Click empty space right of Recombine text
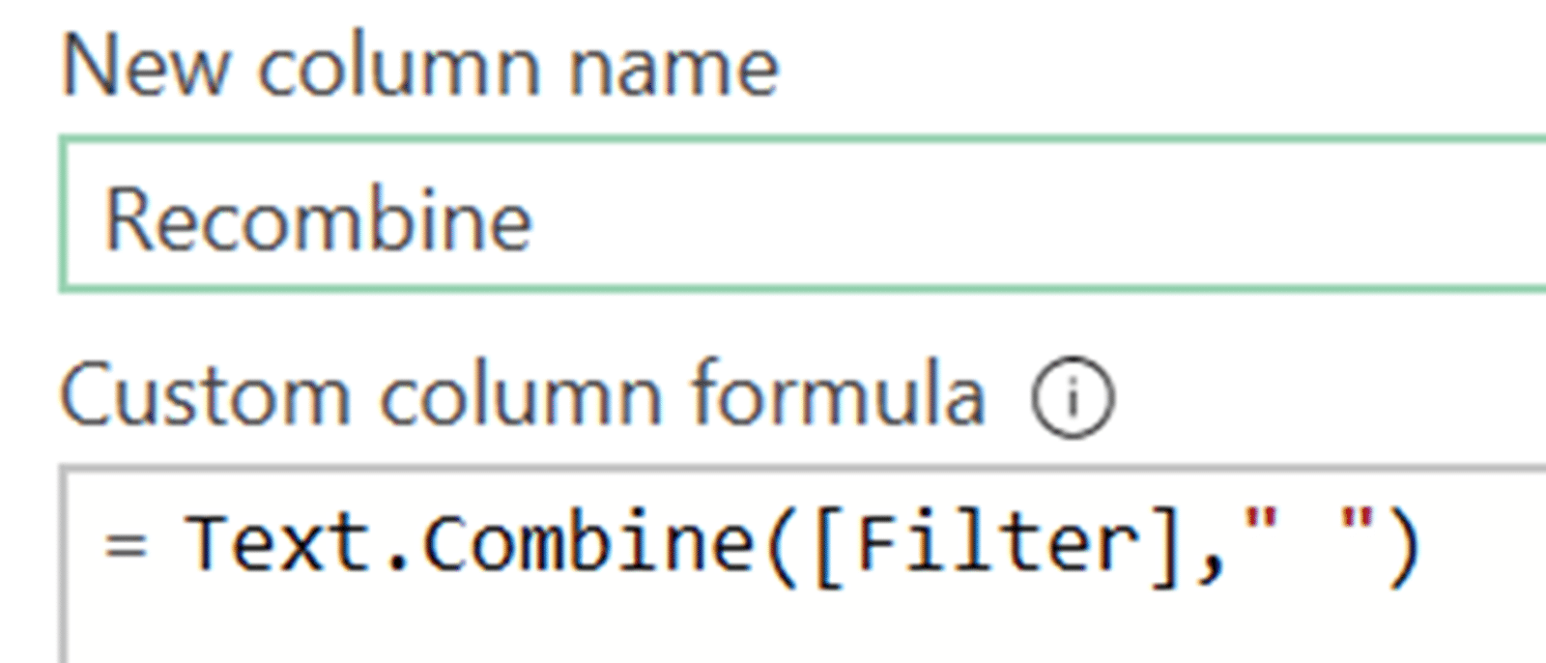Viewport: 1546px width, 663px height. (966, 219)
